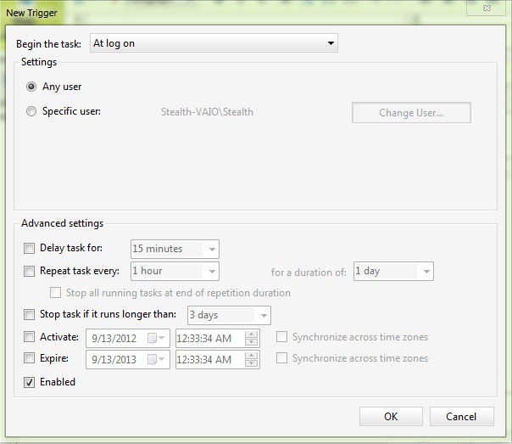The image size is (512, 444).
Task: Click the 'Stealth-VAIO\Stealth' user text
Action: point(207,112)
